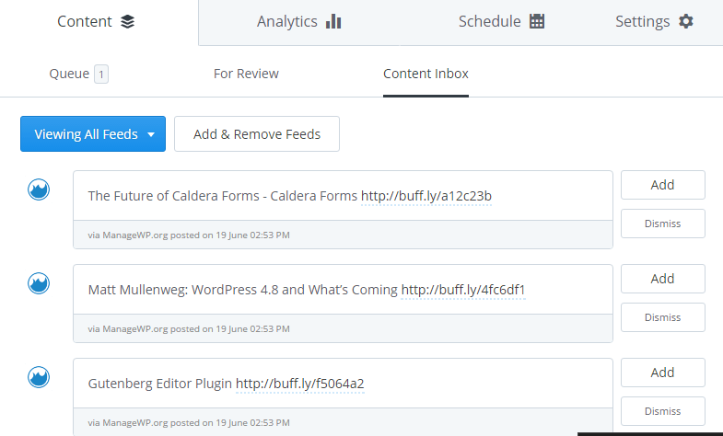Click the ManageWP icon beside Gutenberg Editor post

coord(39,377)
